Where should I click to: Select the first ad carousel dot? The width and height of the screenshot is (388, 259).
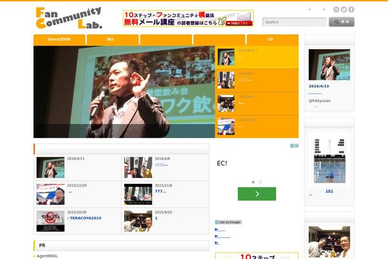click(253, 182)
